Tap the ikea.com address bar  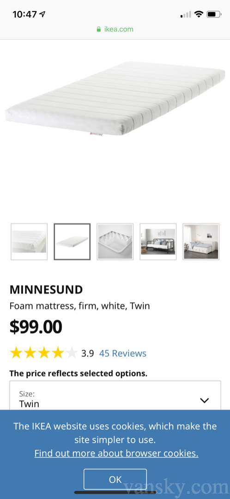115,29
